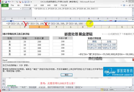Open Excel Help question mark icon
This screenshot has width=134, height=92.
124,5
